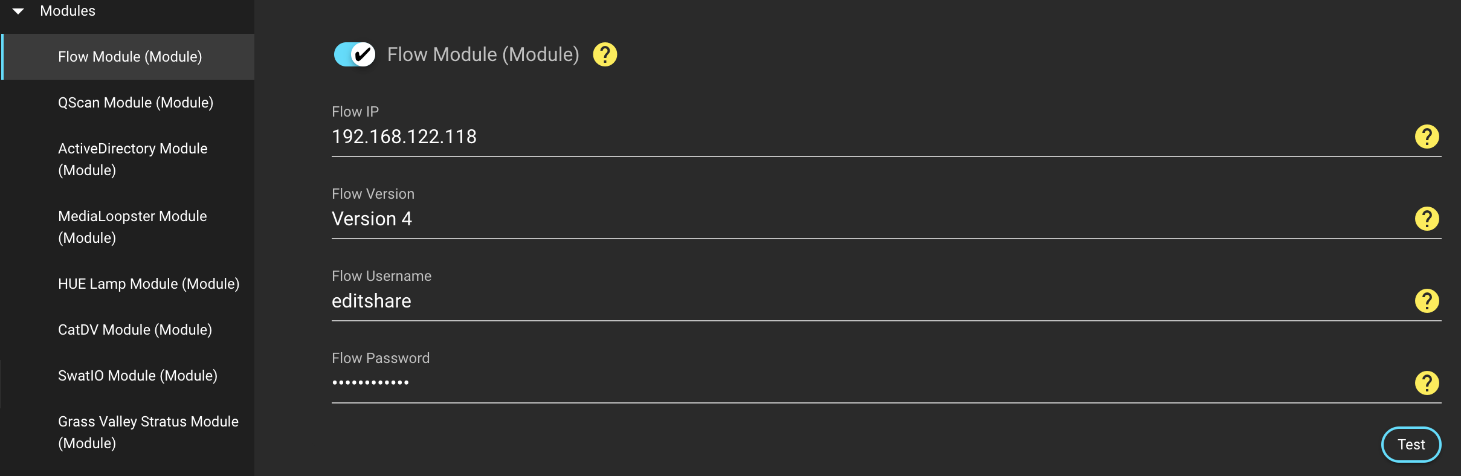Collapse the Modules tree section

coord(18,11)
